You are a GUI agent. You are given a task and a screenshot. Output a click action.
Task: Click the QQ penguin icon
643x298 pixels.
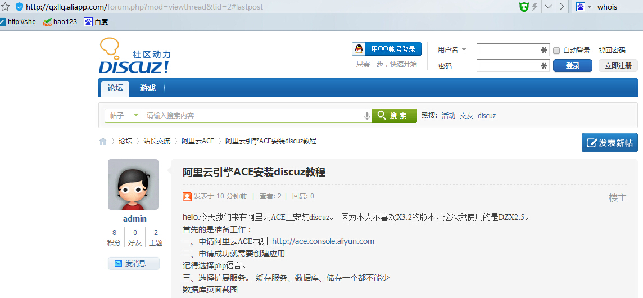359,49
